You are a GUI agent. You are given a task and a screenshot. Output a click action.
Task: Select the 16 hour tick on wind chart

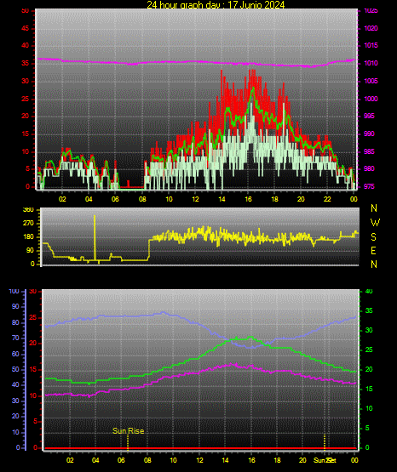248,199
